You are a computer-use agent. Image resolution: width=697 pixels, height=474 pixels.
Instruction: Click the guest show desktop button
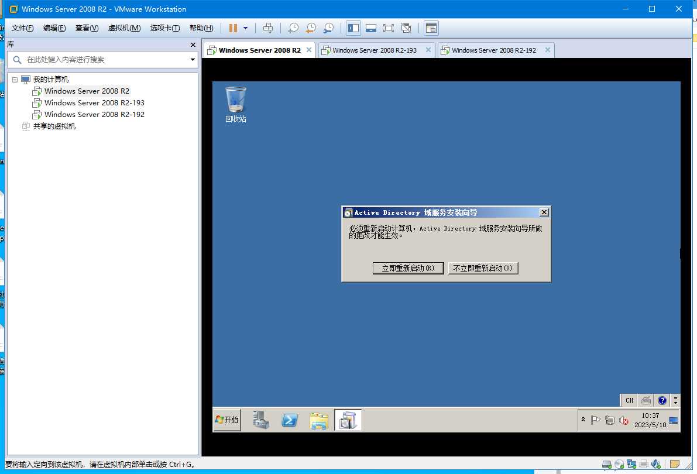click(674, 420)
